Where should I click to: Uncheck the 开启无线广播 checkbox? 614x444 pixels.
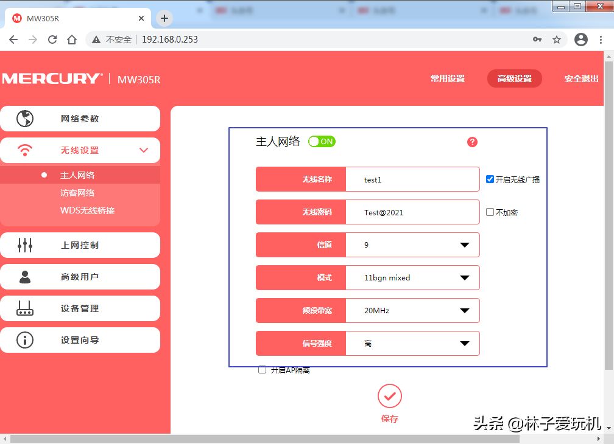(x=490, y=179)
